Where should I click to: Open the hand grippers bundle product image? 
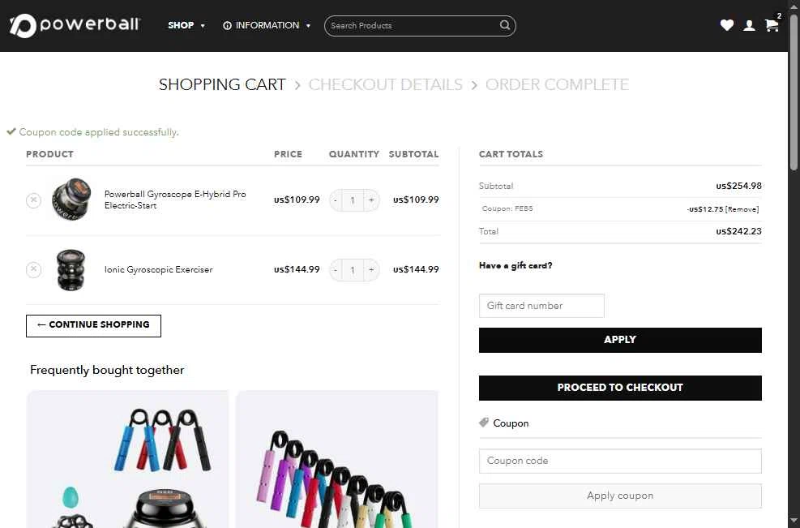click(x=127, y=459)
